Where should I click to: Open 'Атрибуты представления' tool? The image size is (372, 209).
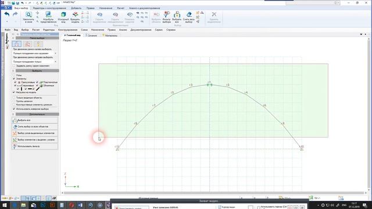(48, 17)
